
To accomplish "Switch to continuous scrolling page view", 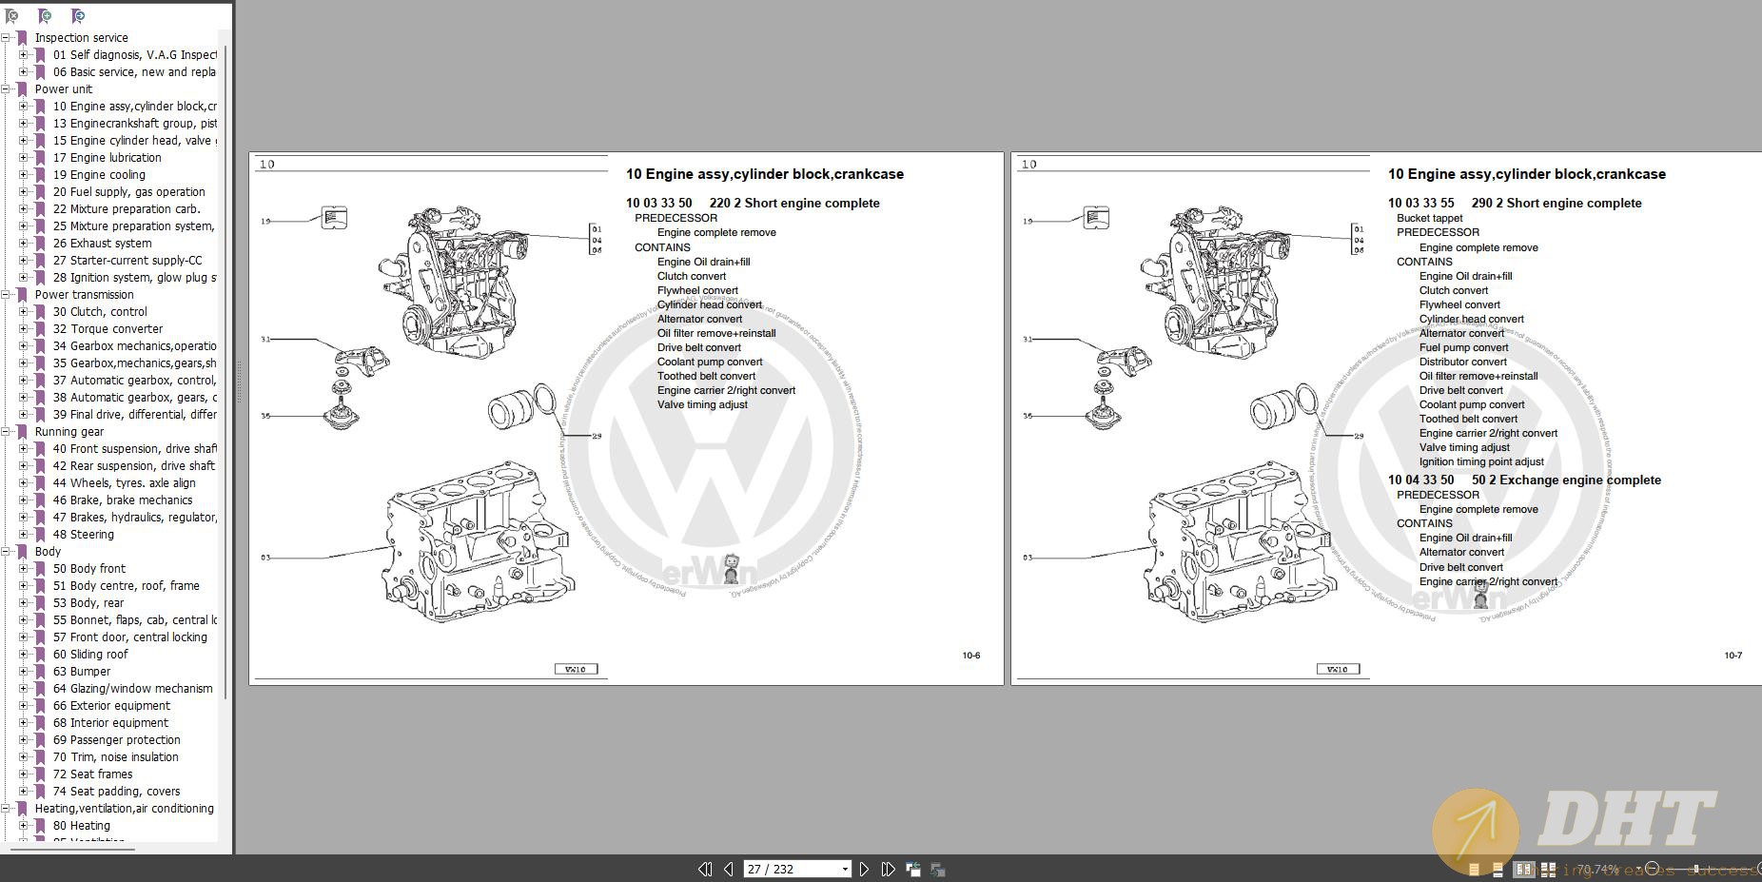I will click(1498, 870).
